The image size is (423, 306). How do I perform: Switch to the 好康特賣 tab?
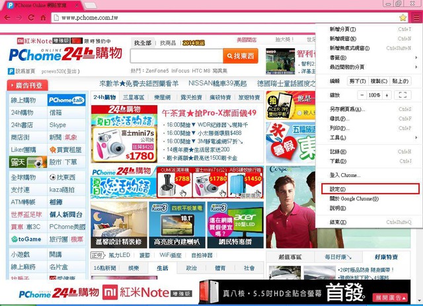click(386, 257)
